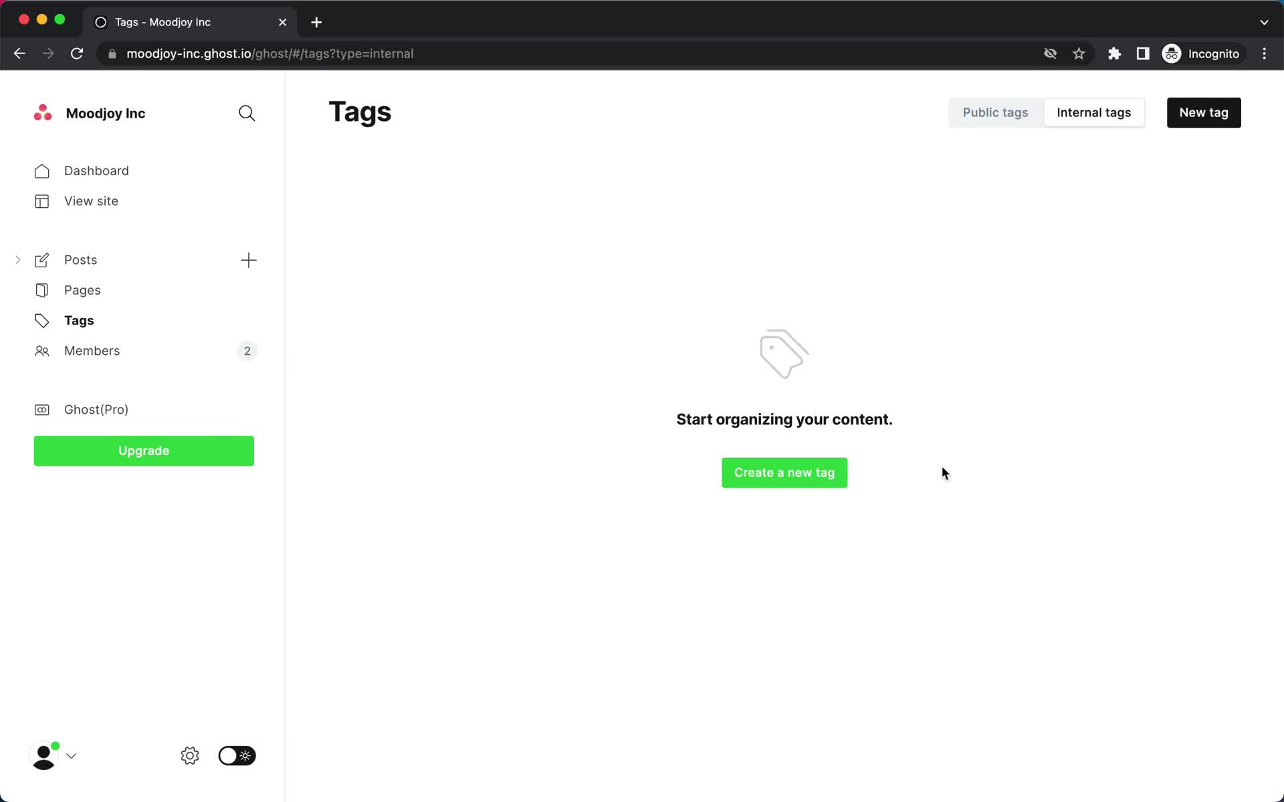Click Create a new tag button
1284x802 pixels.
click(x=784, y=472)
